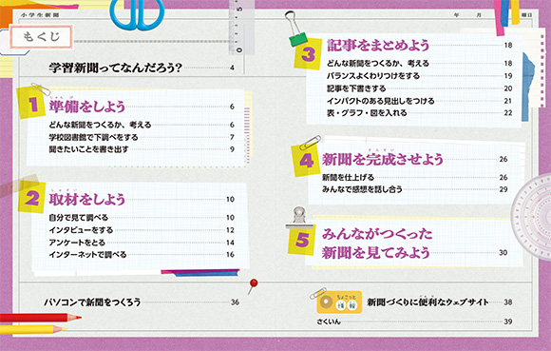The height and width of the screenshot is (351, 551).
Task: Click the blue scissors at top
Action: pyautogui.click(x=137, y=13)
